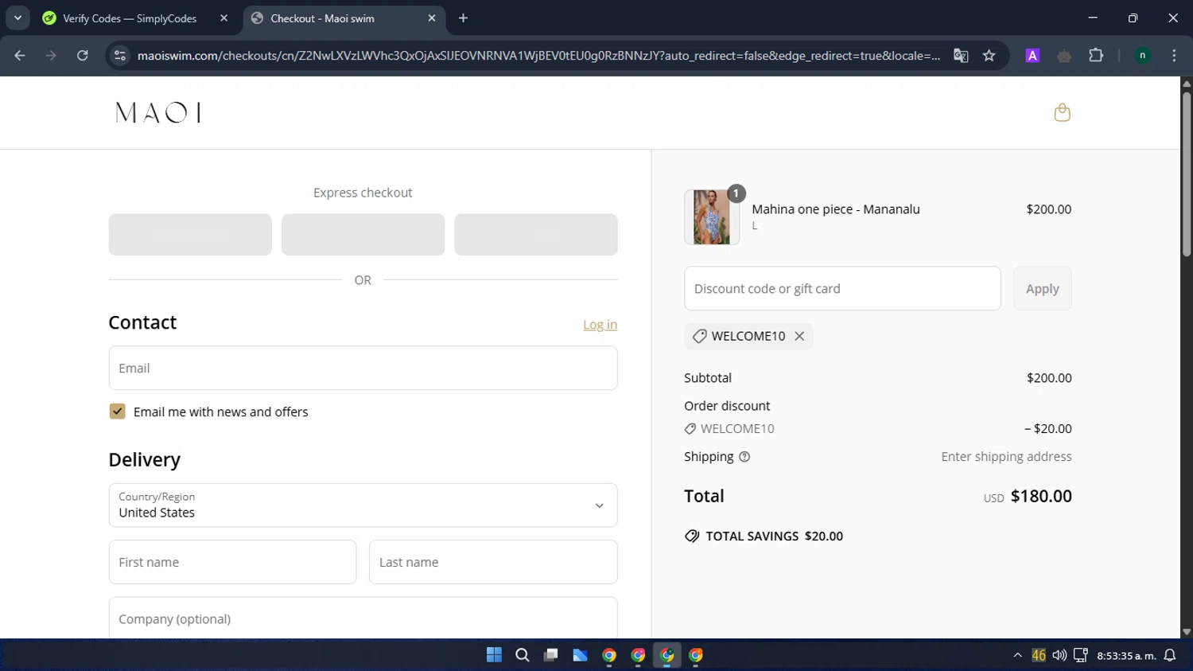Click the page vertical scrollbar thumb
Screen dimensions: 1193x671
1187,174
